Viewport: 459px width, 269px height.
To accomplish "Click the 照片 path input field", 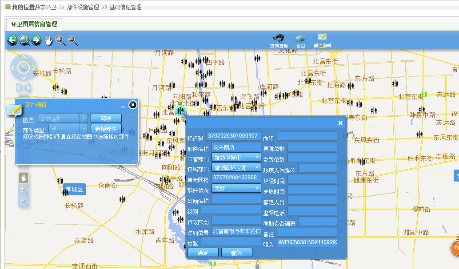I will point(307,242).
